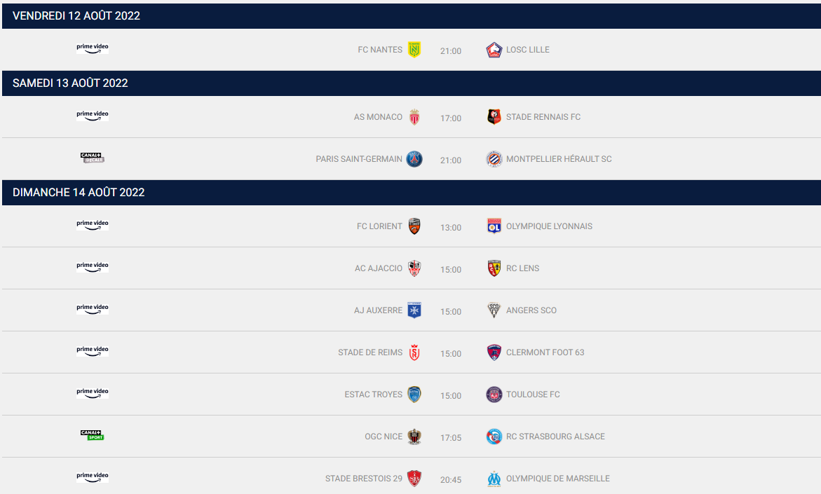Open the Clermont Foot 63 team link
The width and height of the screenshot is (821, 494).
(545, 352)
